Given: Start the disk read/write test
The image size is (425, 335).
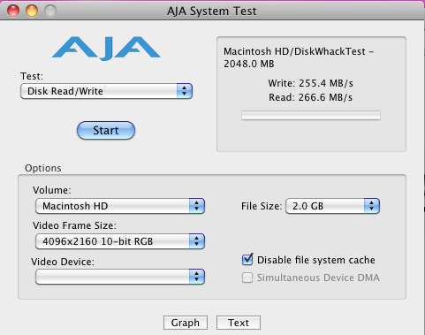Looking at the screenshot, I should pos(106,130).
